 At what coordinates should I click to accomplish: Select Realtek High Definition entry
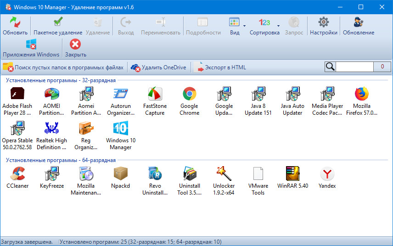point(51,135)
